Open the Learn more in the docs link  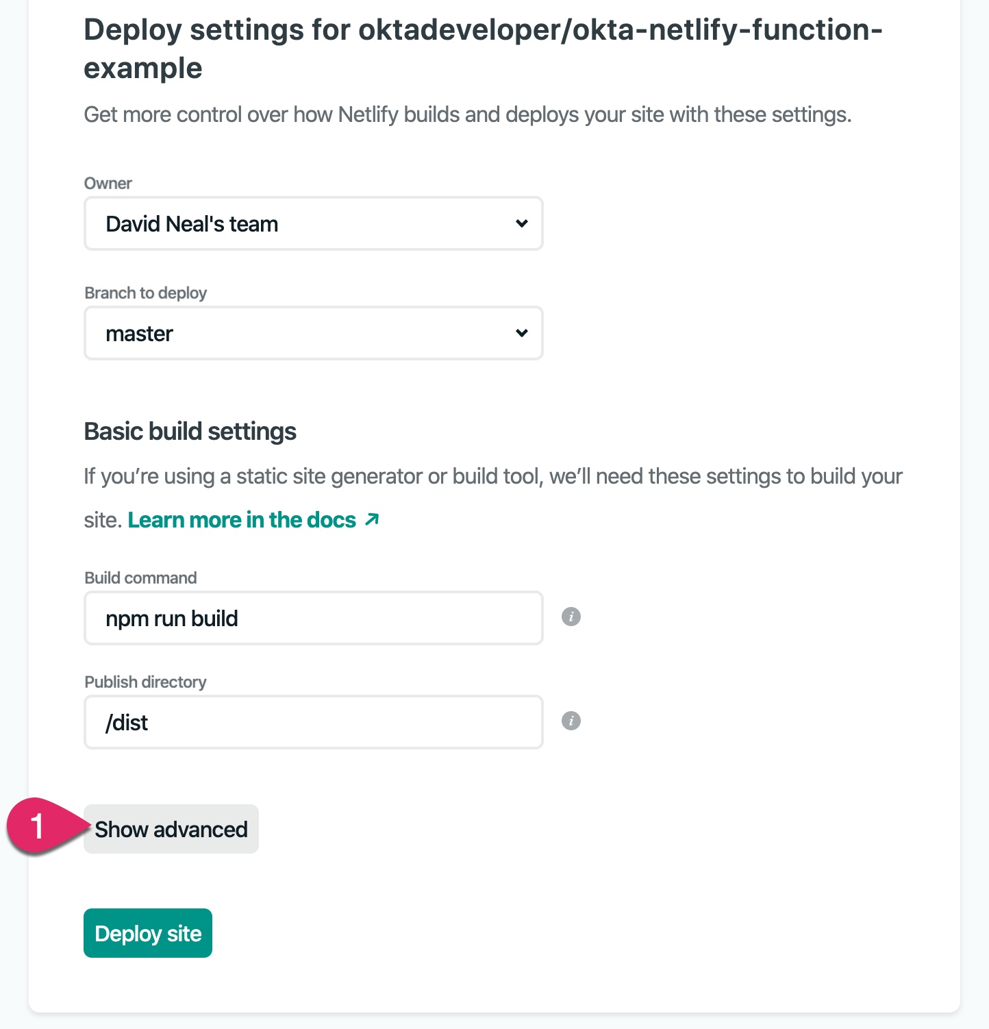242,520
